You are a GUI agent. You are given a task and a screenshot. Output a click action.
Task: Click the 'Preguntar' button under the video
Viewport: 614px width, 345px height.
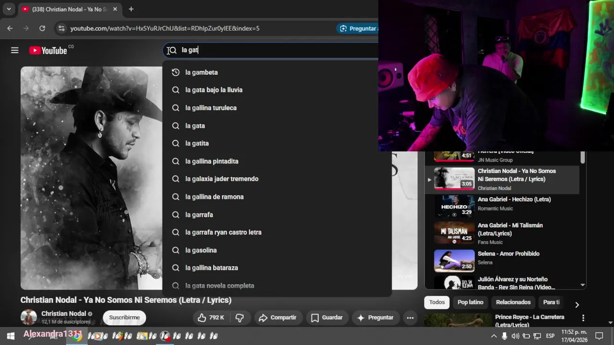[x=375, y=318]
